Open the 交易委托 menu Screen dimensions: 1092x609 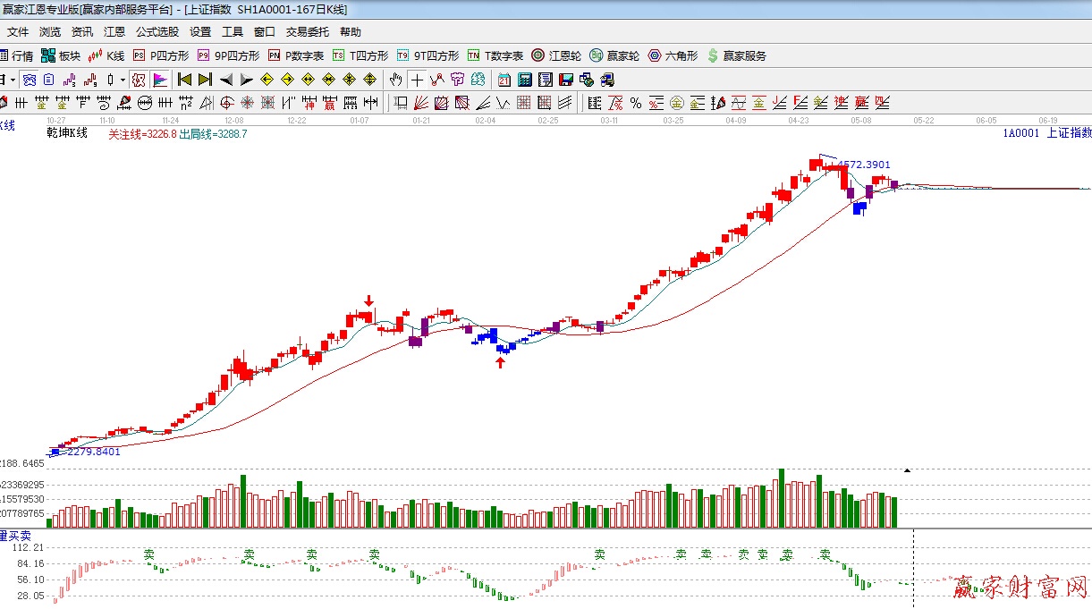click(307, 31)
